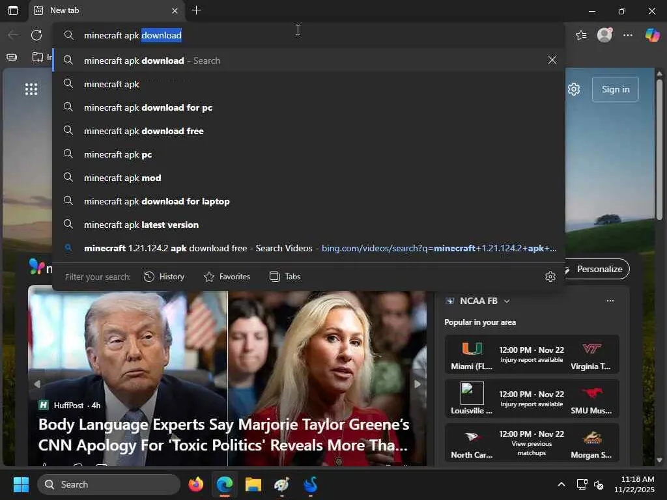Open Microsoft Edge taskbar icon
This screenshot has height=500, width=667.
225,484
